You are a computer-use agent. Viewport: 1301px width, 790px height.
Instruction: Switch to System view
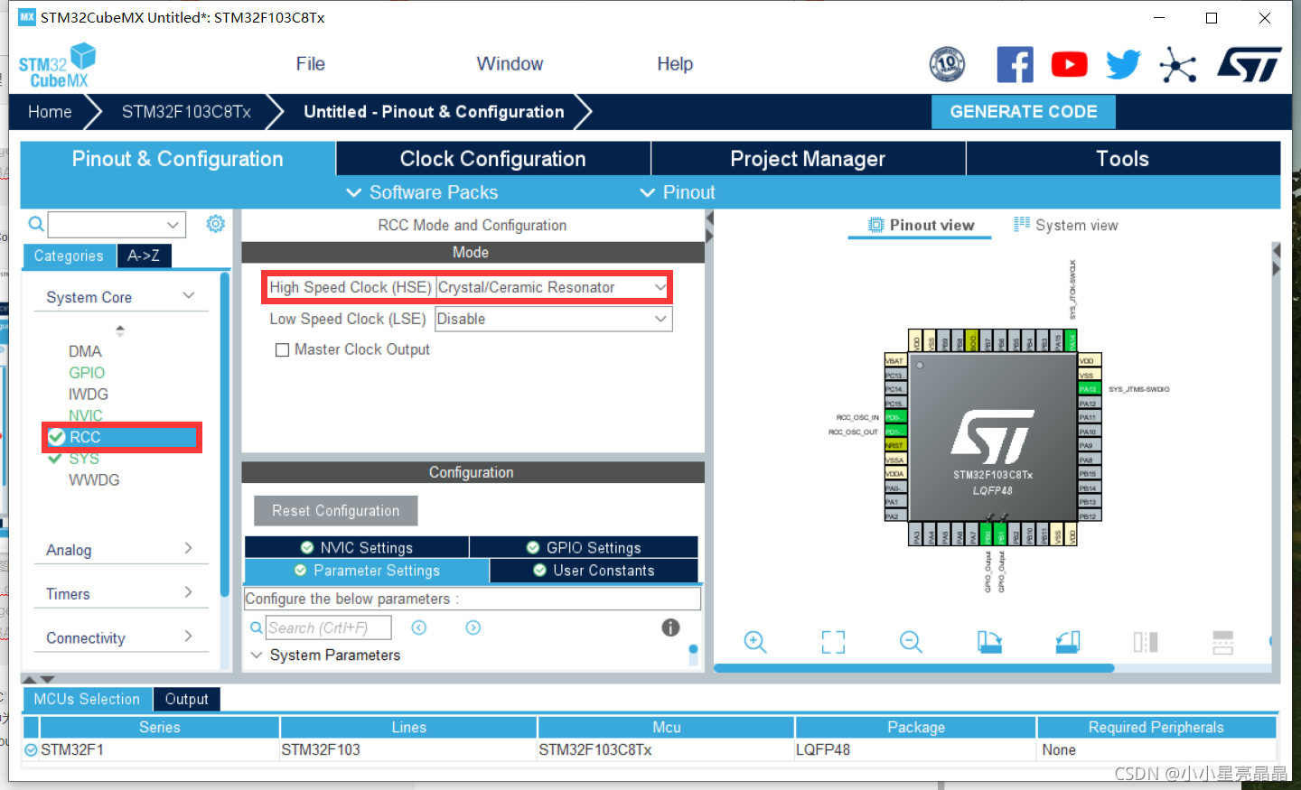(x=1066, y=225)
